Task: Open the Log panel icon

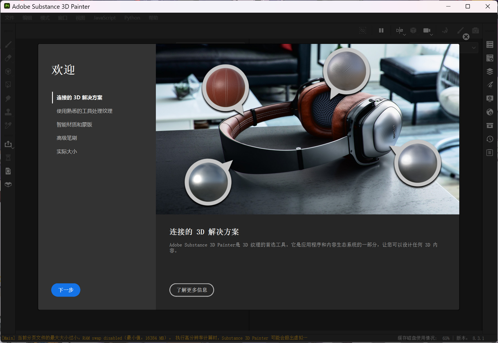Action: (x=490, y=153)
